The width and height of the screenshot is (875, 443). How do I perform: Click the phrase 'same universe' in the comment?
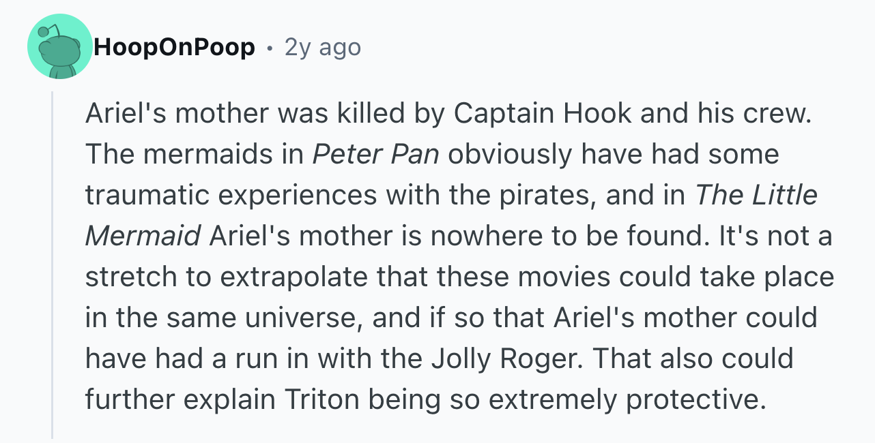[264, 318]
